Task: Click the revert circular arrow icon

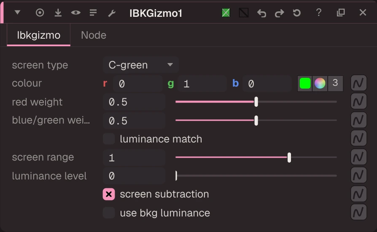Action: pyautogui.click(x=297, y=13)
